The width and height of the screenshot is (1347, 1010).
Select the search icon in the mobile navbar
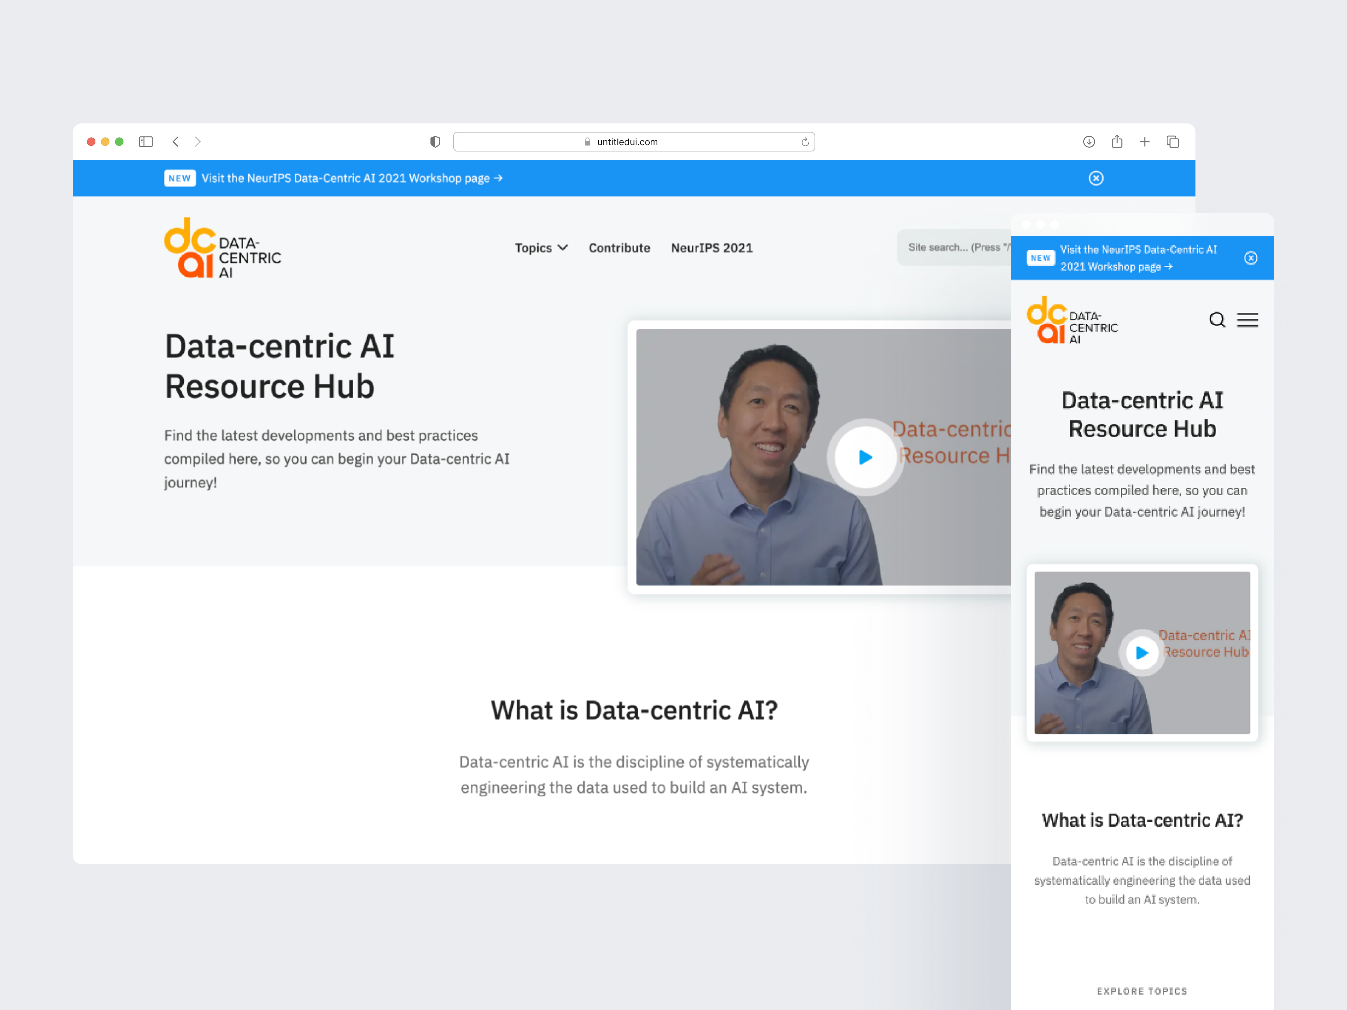pos(1217,319)
